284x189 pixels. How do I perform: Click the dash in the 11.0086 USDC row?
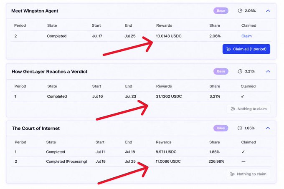(243, 161)
